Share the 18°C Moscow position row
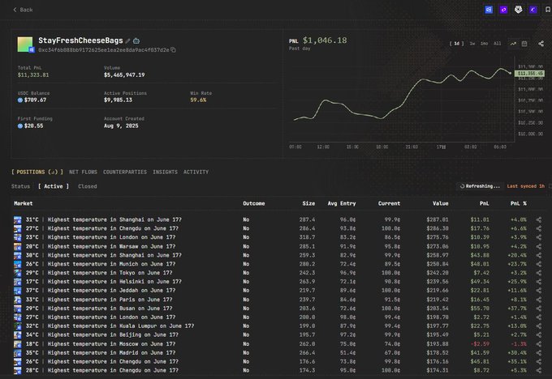Image resolution: width=552 pixels, height=379 pixels. pos(539,344)
